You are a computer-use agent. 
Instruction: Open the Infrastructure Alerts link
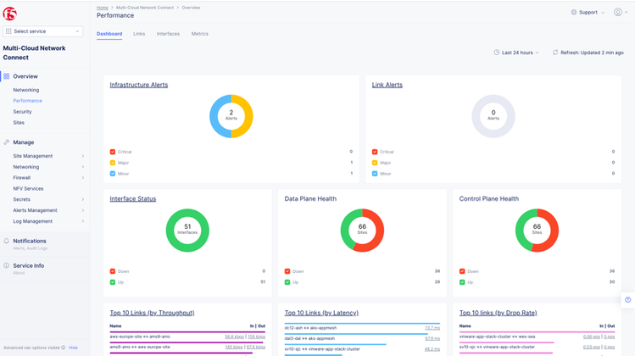[137, 85]
